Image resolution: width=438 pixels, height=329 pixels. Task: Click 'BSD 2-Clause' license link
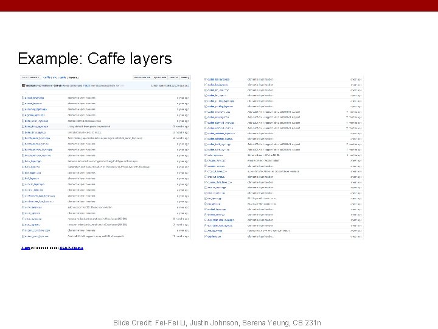(x=72, y=248)
